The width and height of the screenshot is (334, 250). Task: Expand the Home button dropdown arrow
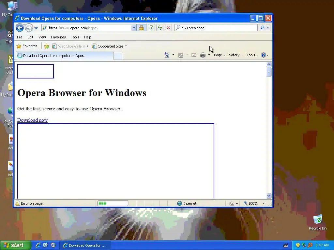pyautogui.click(x=173, y=55)
